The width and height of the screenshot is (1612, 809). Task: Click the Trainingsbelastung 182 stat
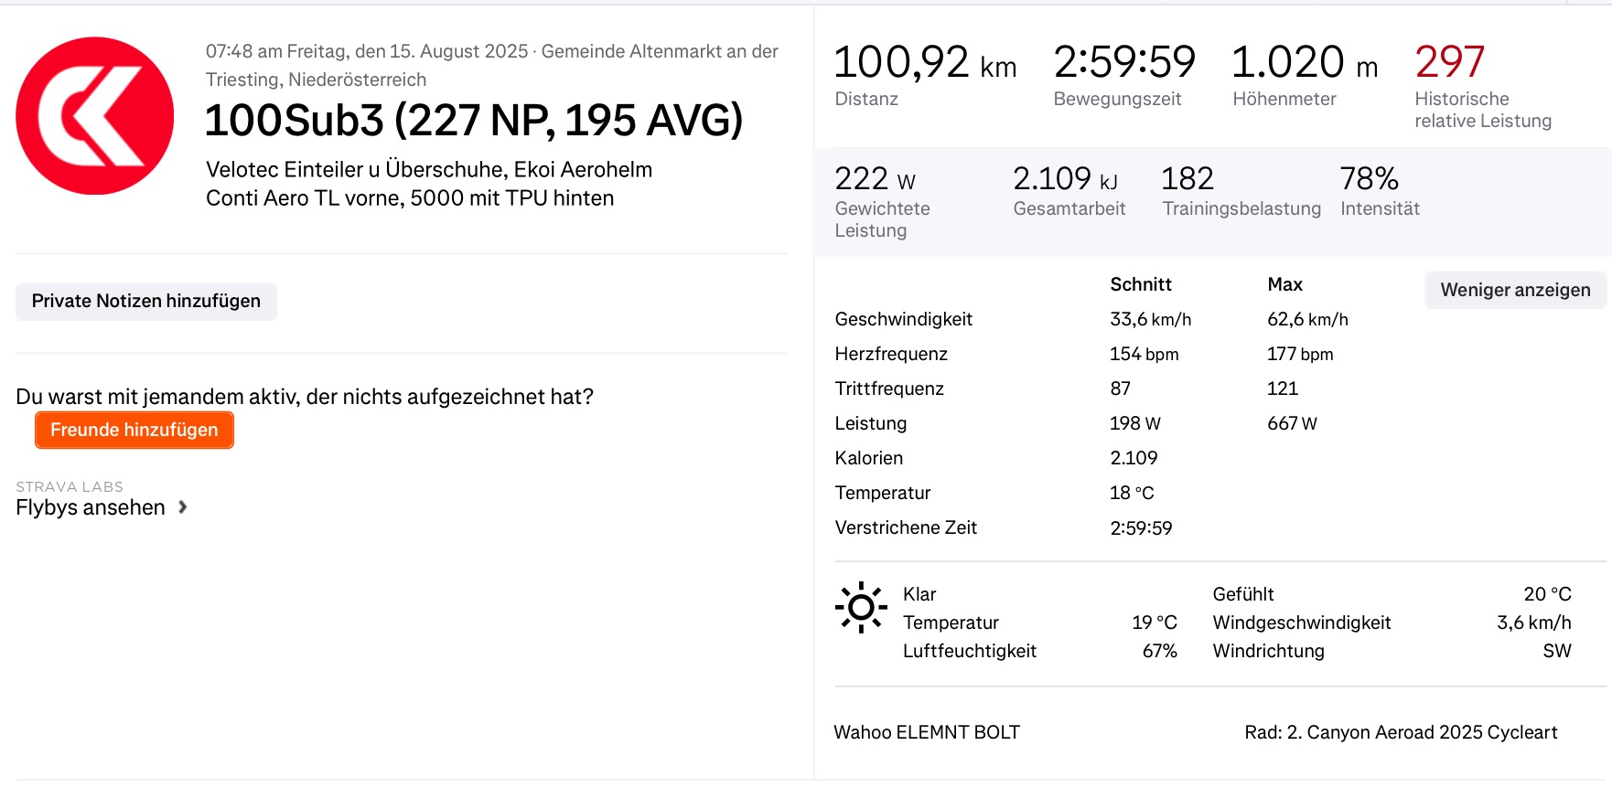1188,179
